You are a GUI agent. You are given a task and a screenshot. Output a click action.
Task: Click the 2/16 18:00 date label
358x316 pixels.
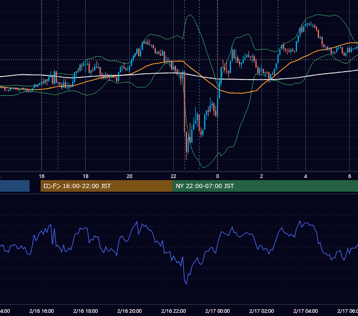(86, 311)
